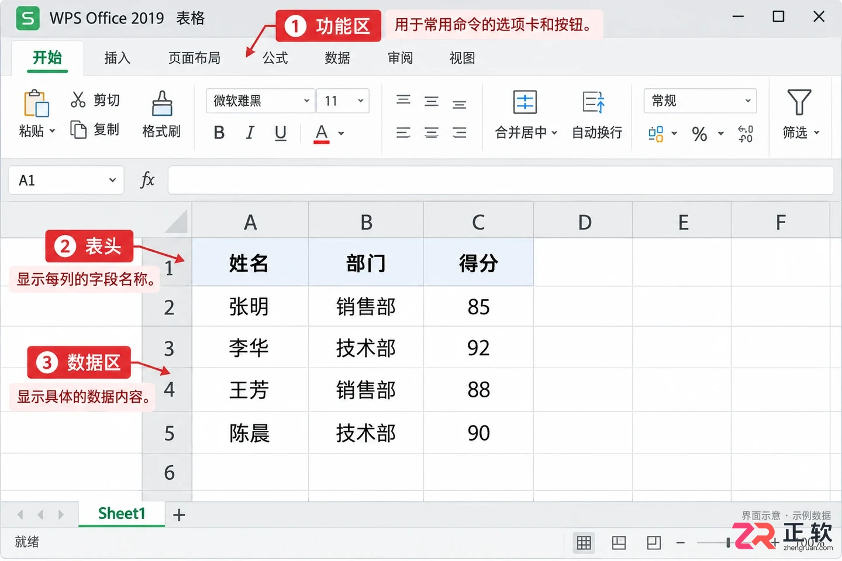This screenshot has width=842, height=561.
Task: Switch to the 数据 tab
Action: pyautogui.click(x=337, y=58)
